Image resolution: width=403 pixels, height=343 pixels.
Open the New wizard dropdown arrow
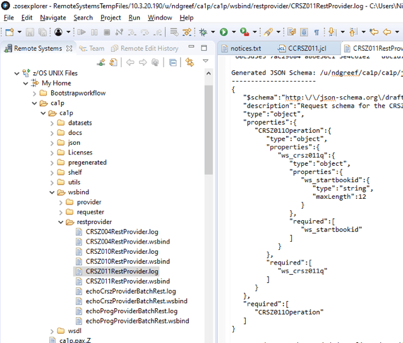20,32
